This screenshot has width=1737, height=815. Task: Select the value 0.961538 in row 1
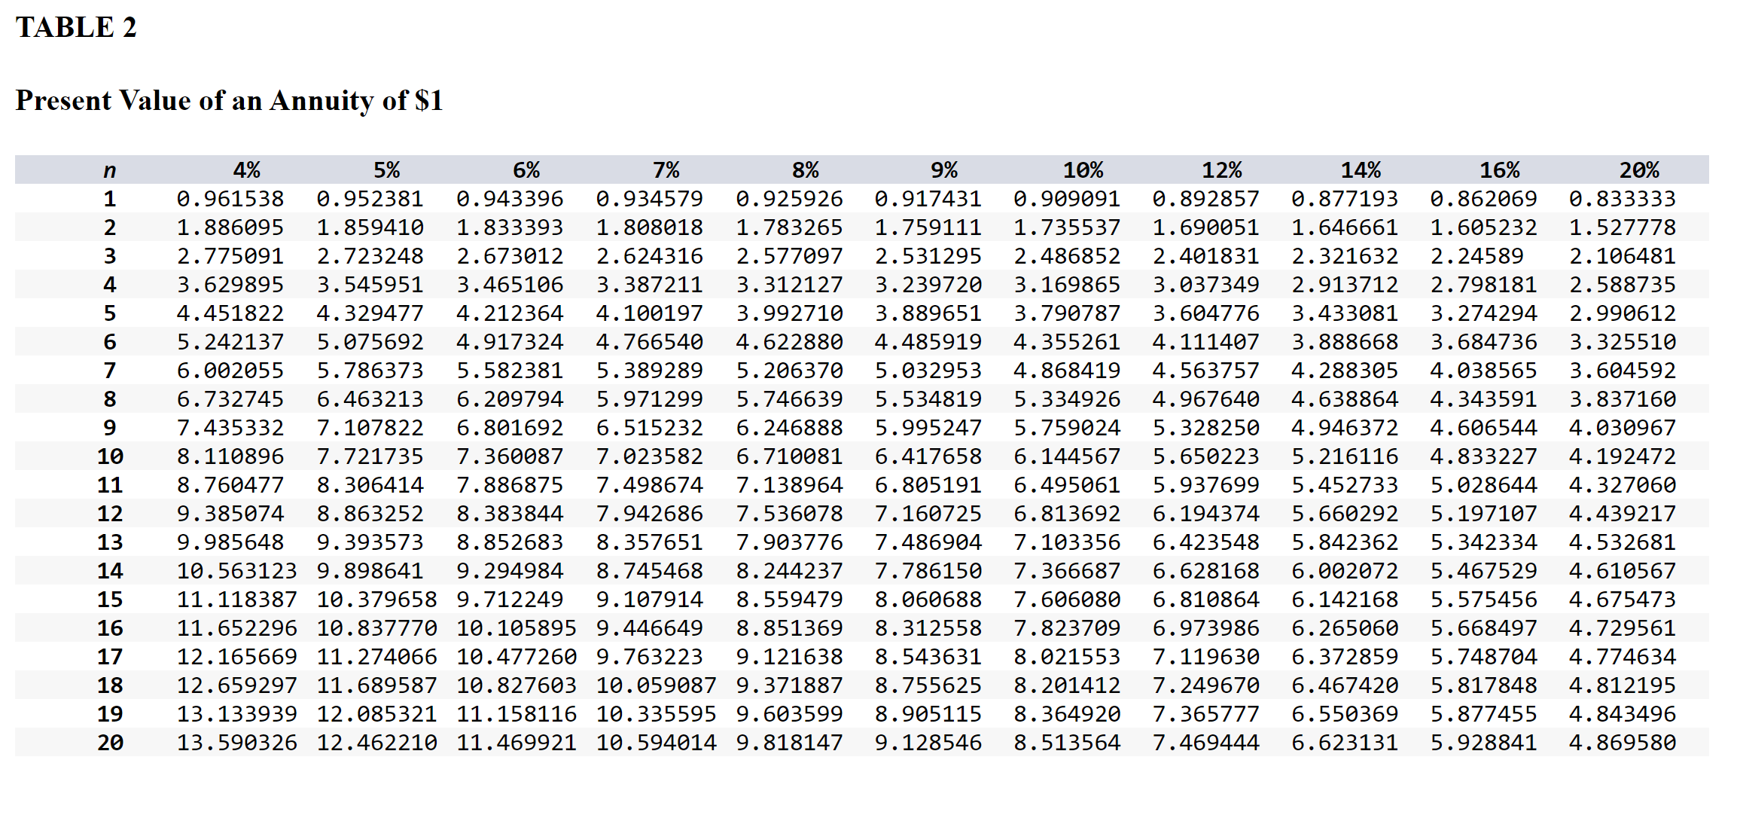[x=230, y=199]
